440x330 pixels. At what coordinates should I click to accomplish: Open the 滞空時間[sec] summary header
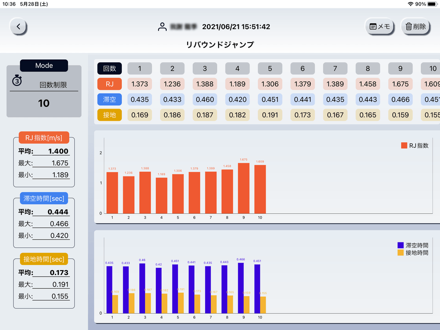pyautogui.click(x=44, y=198)
